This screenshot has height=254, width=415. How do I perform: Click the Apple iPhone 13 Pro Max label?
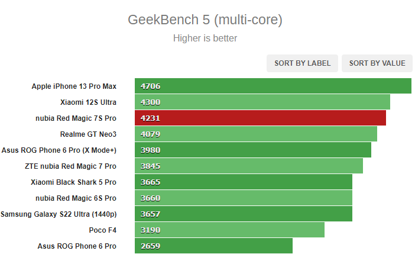[x=74, y=86]
